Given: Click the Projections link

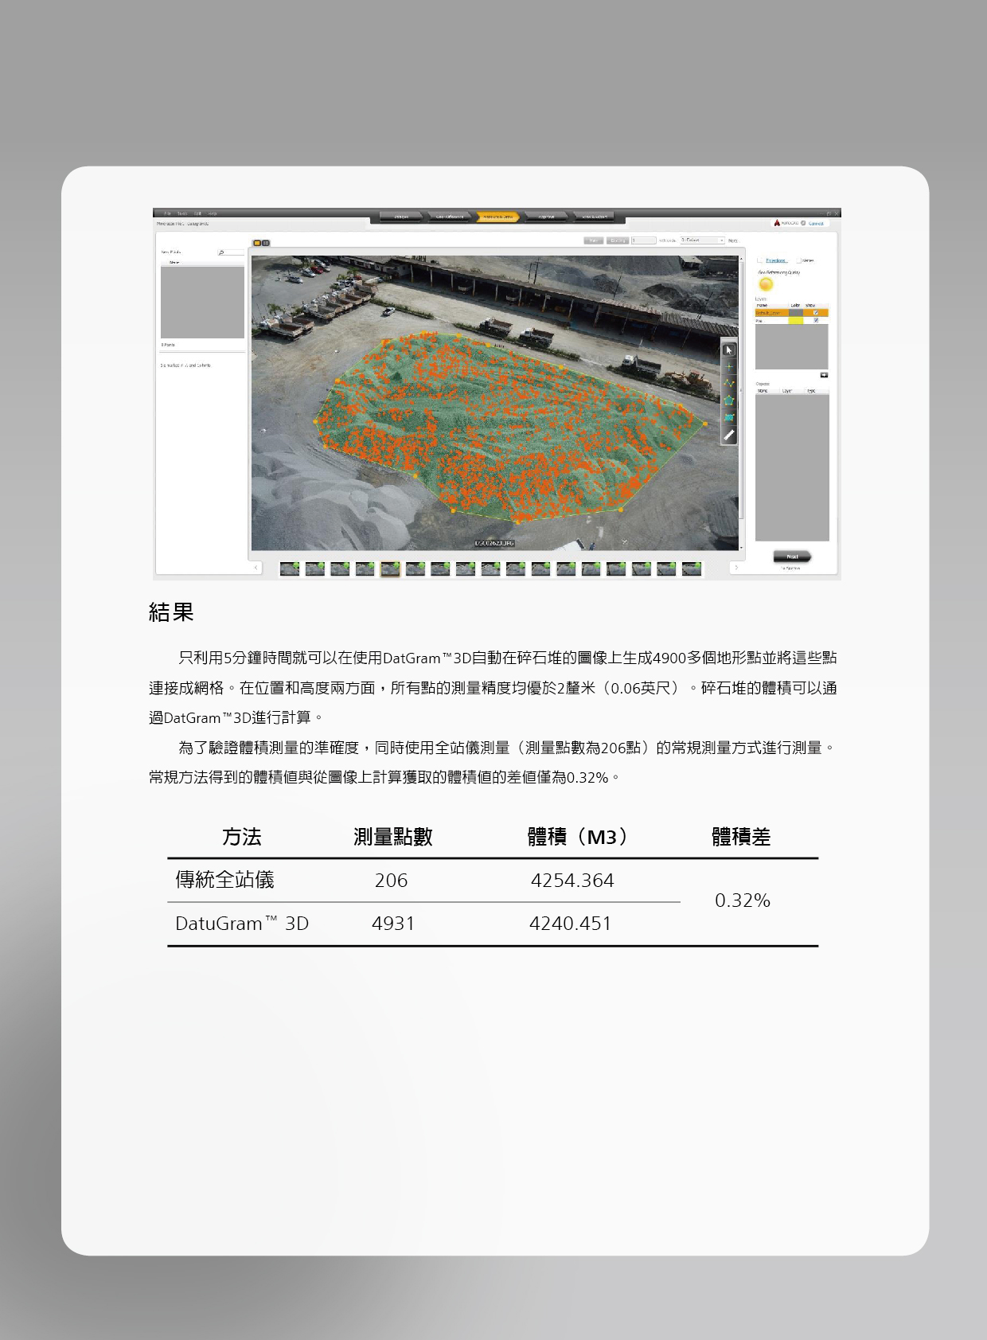Looking at the screenshot, I should point(775,260).
